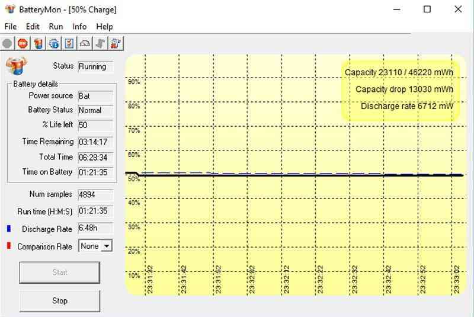
Task: Click the checklist options toolbar icon
Action: coord(69,43)
